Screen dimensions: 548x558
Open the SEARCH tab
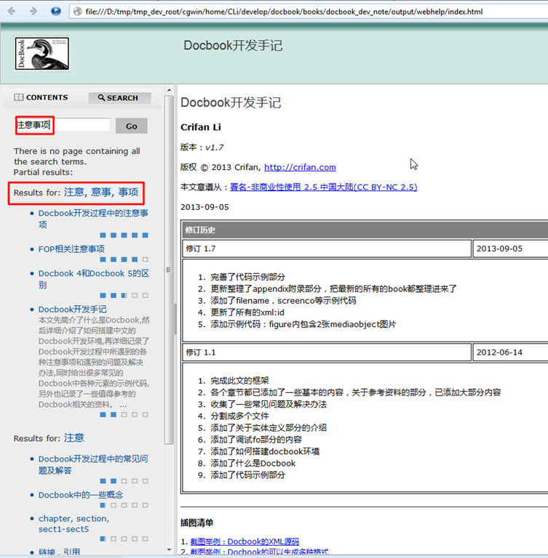pos(119,98)
